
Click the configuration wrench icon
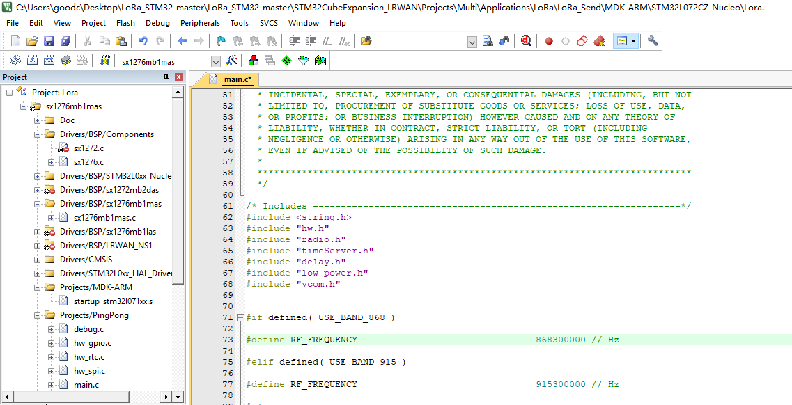point(653,41)
